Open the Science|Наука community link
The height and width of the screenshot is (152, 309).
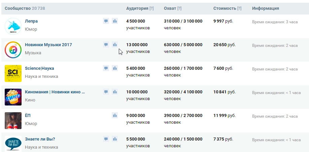(39, 68)
